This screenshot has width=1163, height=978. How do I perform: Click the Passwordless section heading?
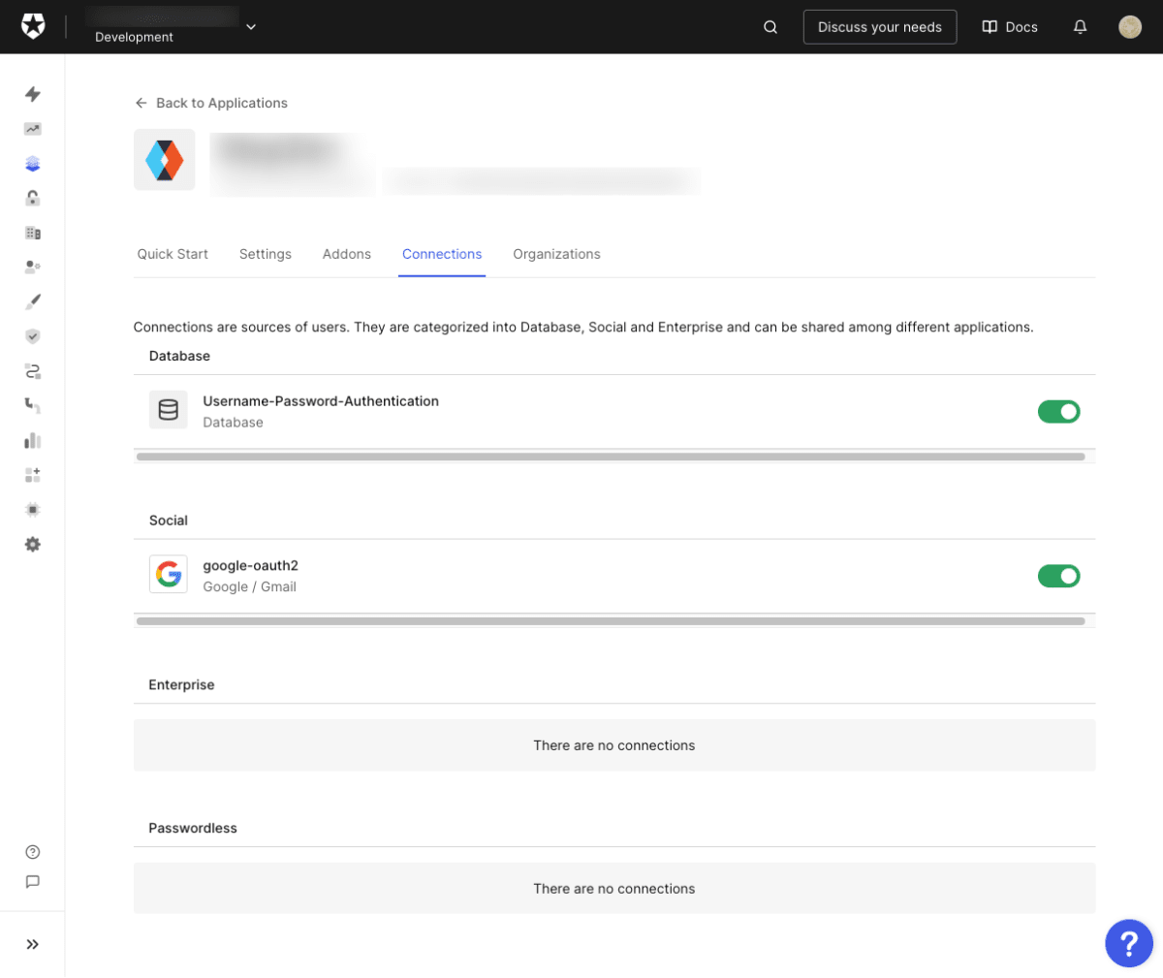point(193,828)
